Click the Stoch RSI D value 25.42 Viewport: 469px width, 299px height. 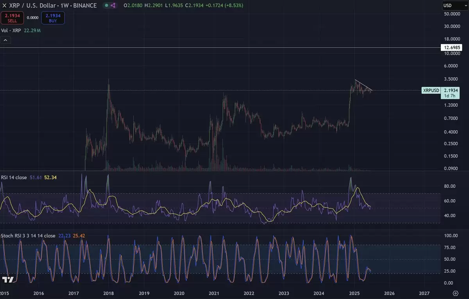pyautogui.click(x=79, y=236)
